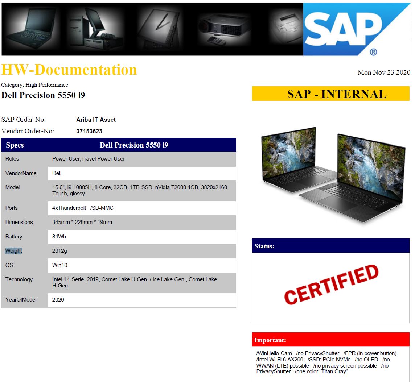The height and width of the screenshot is (382, 415).
Task: Click the red CERTIFIED stamp
Action: coord(331,285)
